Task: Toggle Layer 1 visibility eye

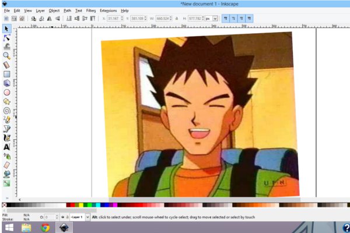Action: (63, 217)
